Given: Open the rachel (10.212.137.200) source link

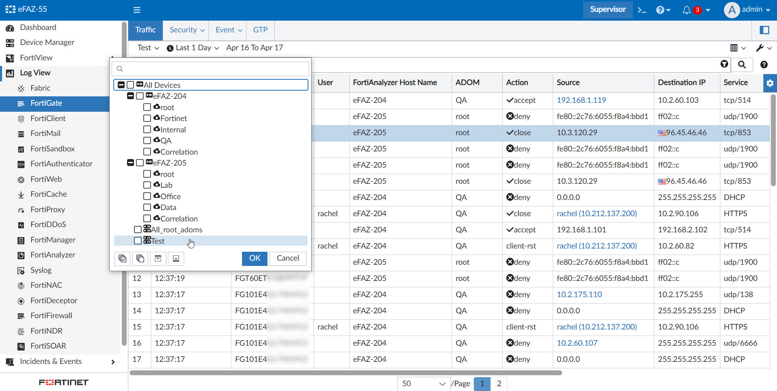Looking at the screenshot, I should tap(597, 213).
